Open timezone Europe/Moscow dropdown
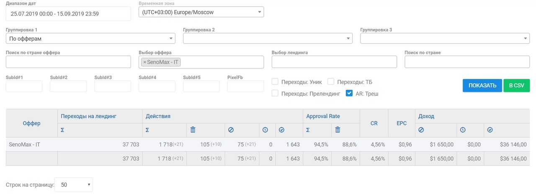Image resolution: width=536 pixels, height=195 pixels. [201, 12]
